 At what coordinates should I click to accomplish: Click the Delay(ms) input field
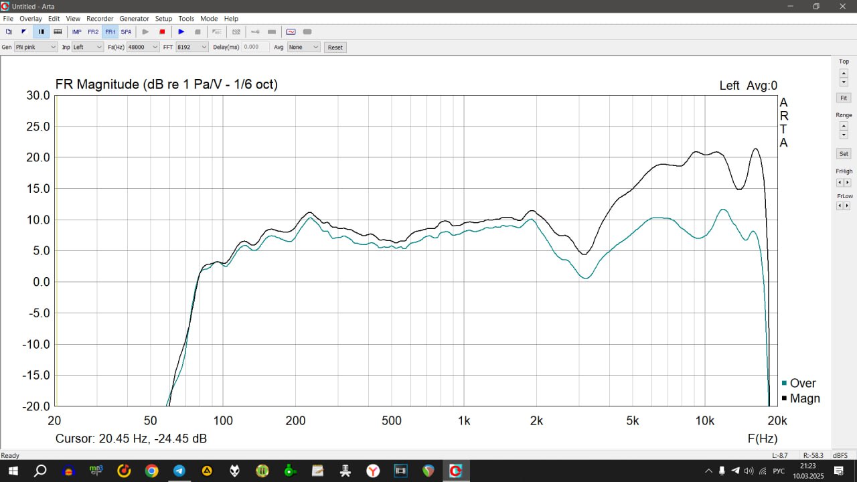tap(256, 47)
